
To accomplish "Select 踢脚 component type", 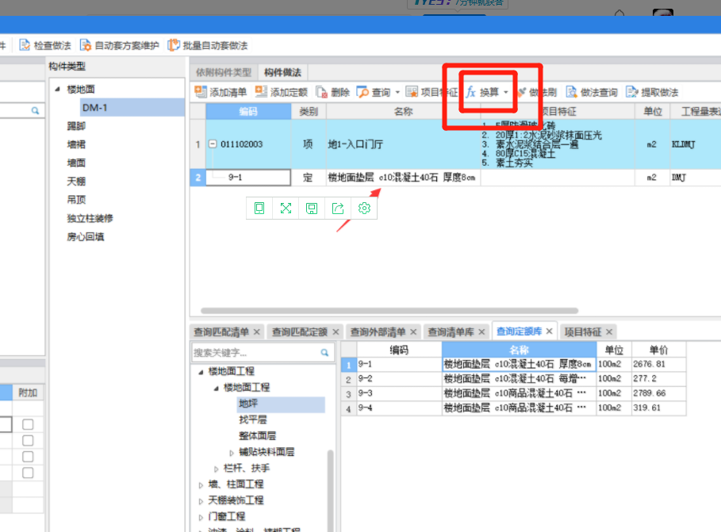I will (76, 126).
